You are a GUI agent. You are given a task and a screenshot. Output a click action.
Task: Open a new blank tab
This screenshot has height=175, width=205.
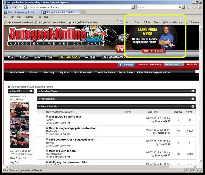(x=83, y=12)
